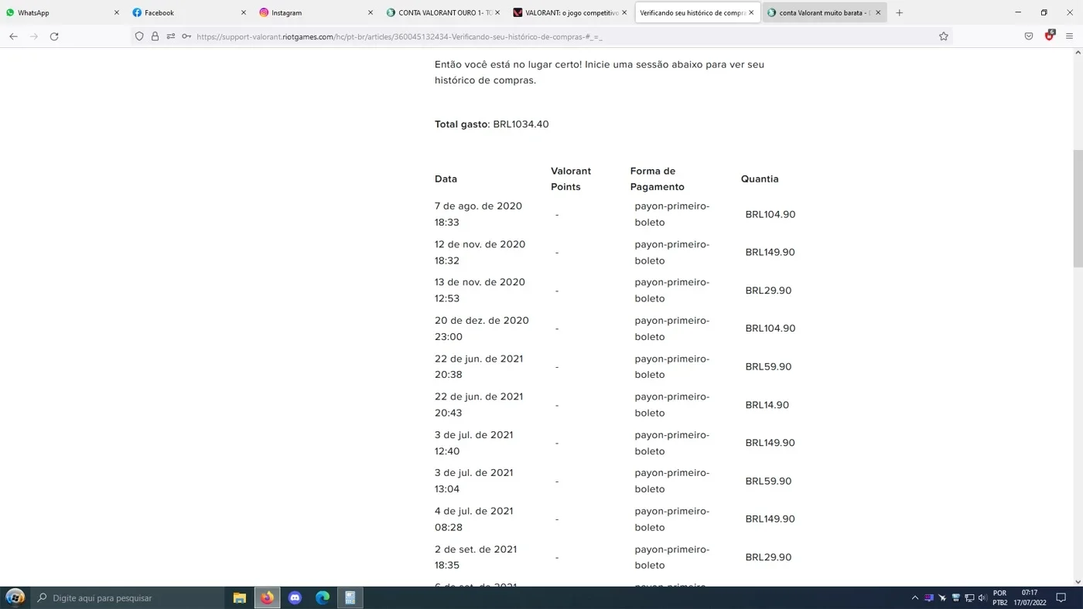1083x609 pixels.
Task: Click the Data column header
Action: (446, 179)
